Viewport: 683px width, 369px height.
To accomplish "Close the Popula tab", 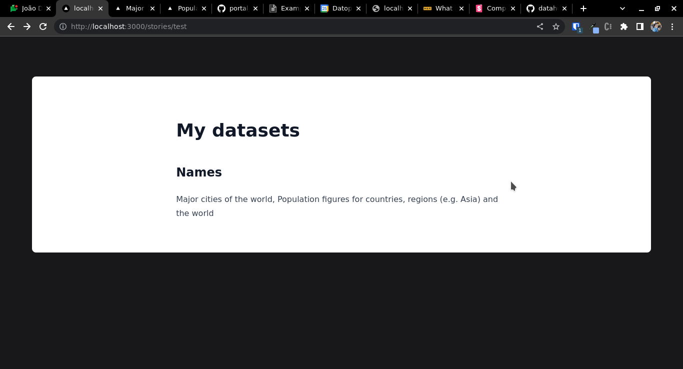I will (x=204, y=8).
